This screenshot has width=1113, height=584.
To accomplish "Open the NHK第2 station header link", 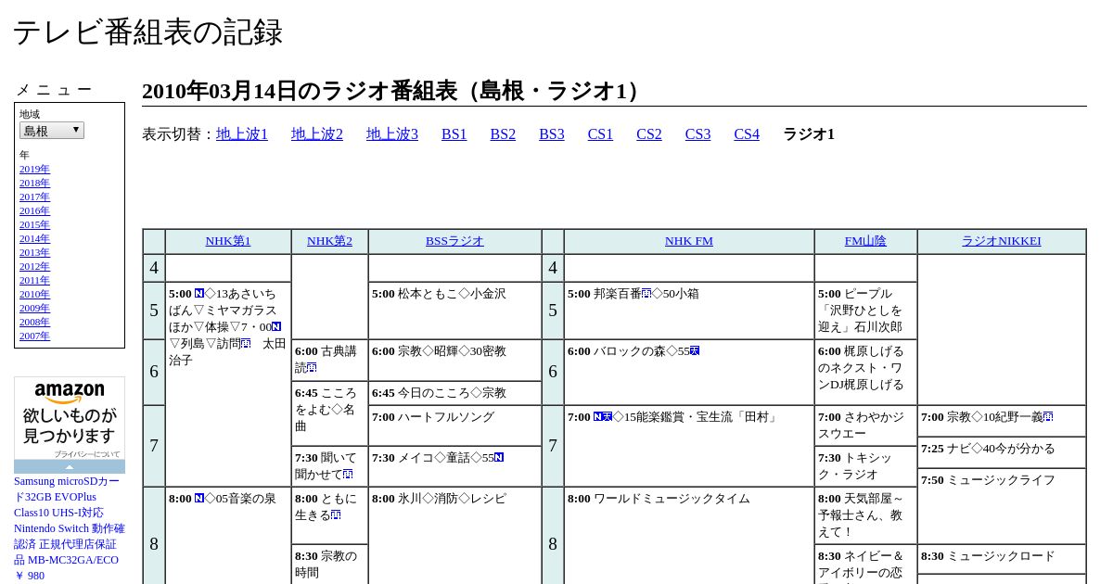I will (x=329, y=241).
